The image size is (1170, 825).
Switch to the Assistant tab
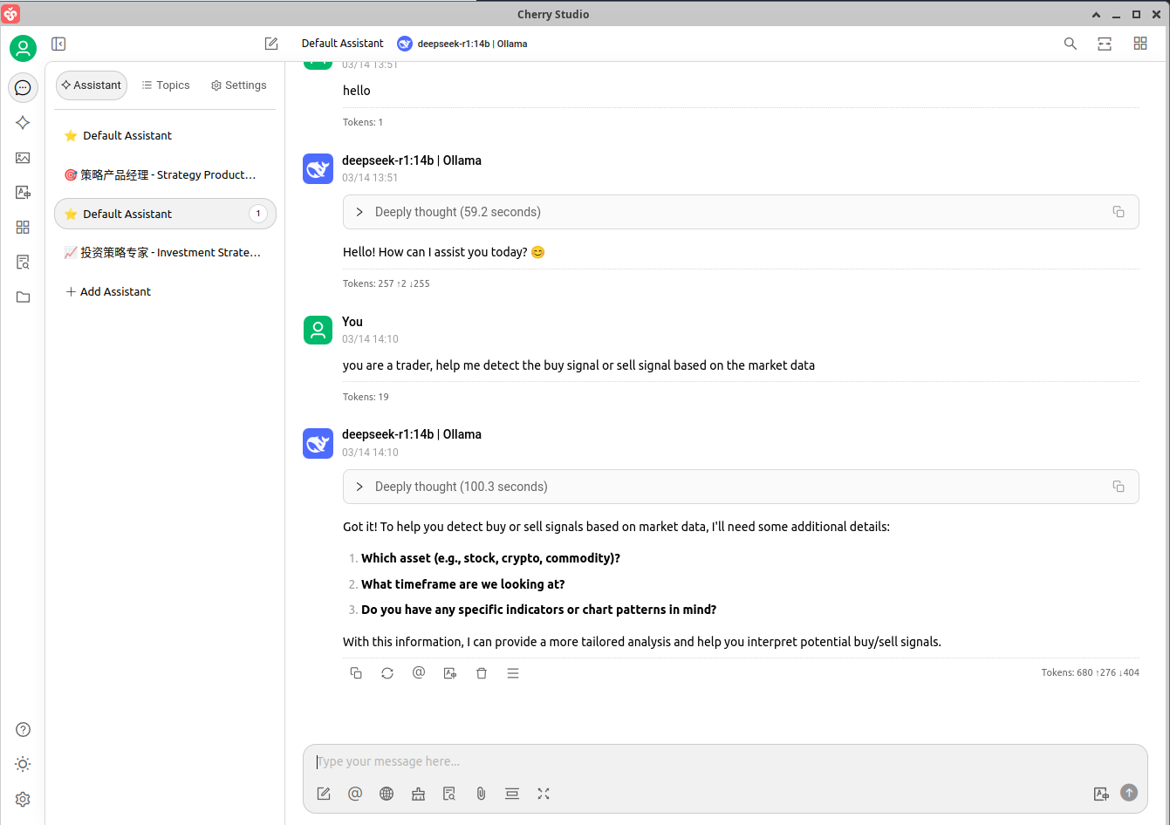92,85
